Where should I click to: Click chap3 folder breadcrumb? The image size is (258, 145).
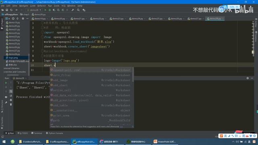click(25, 14)
